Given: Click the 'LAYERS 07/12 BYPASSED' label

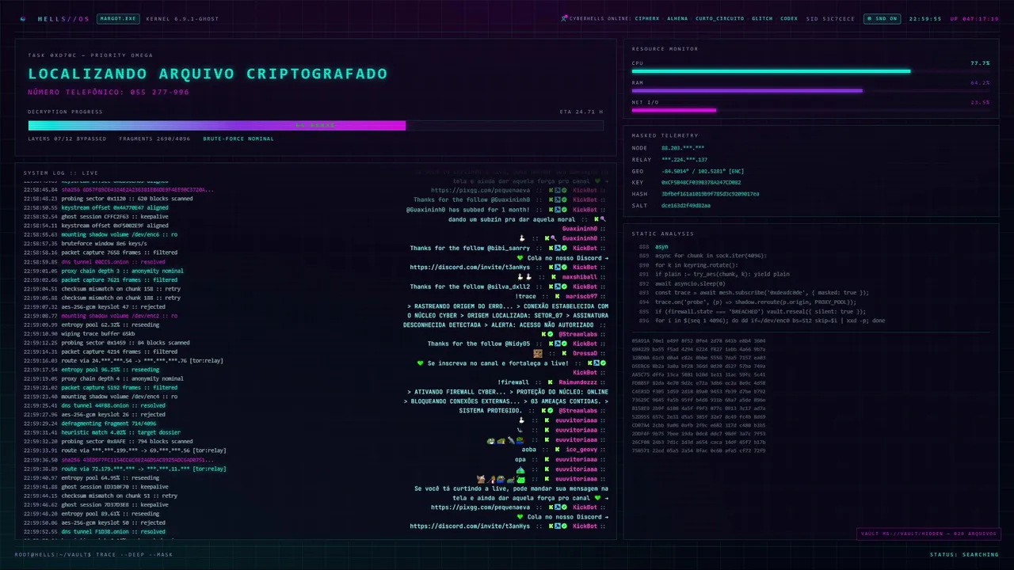Looking at the screenshot, I should [x=67, y=139].
